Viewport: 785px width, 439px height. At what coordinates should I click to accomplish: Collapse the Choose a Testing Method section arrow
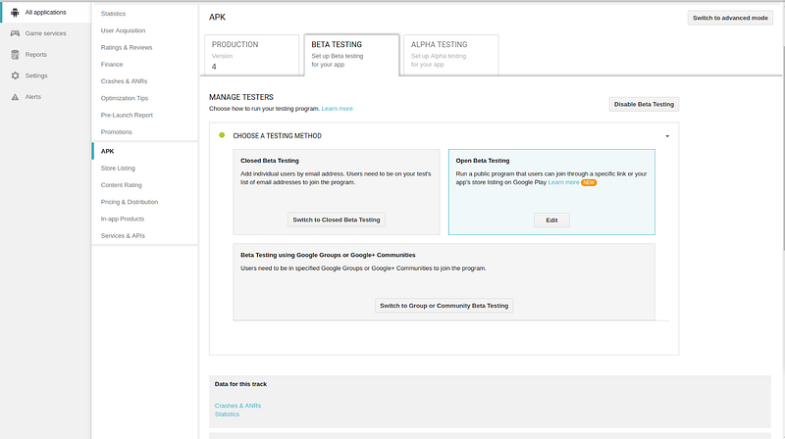pos(667,136)
